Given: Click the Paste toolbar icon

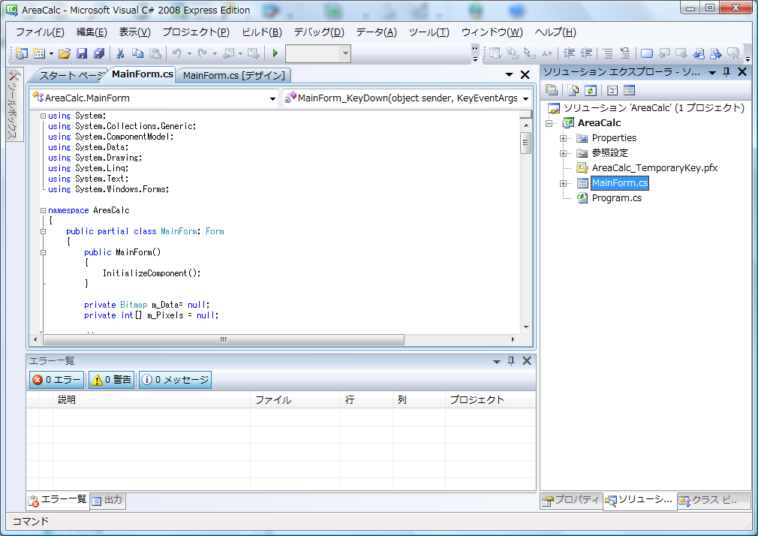Looking at the screenshot, I should pos(155,53).
